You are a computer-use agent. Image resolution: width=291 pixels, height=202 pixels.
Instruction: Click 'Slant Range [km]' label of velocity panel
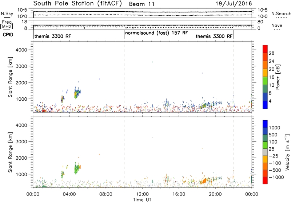(x=10, y=152)
